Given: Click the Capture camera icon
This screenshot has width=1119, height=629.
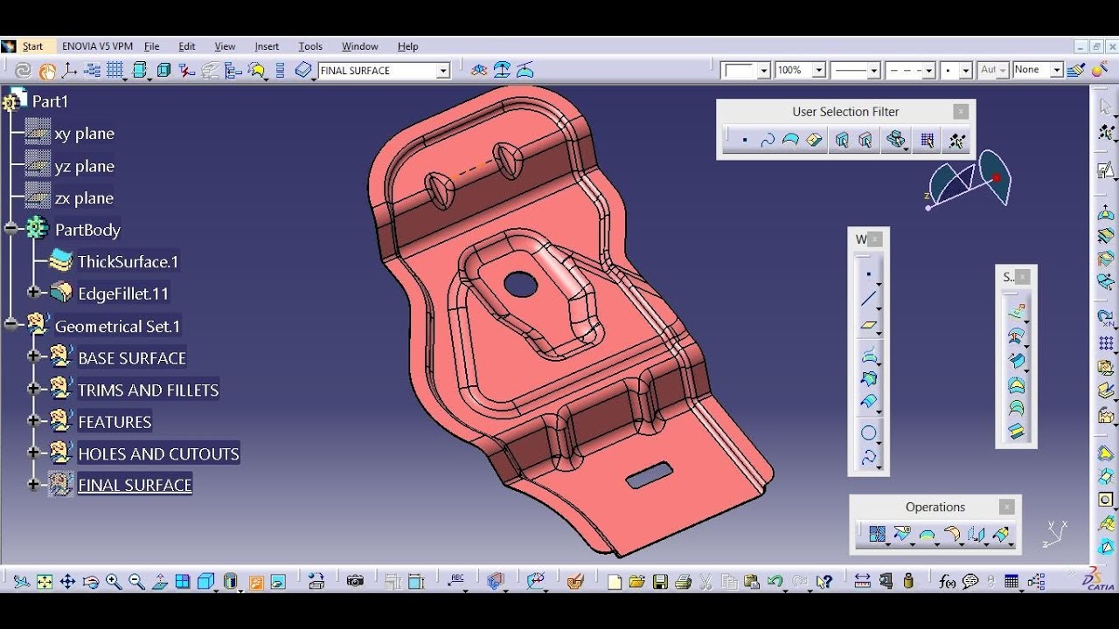Looking at the screenshot, I should 355,581.
